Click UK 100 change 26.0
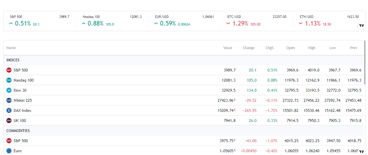Viewport: 368px width, 155px height. pyautogui.click(x=253, y=121)
